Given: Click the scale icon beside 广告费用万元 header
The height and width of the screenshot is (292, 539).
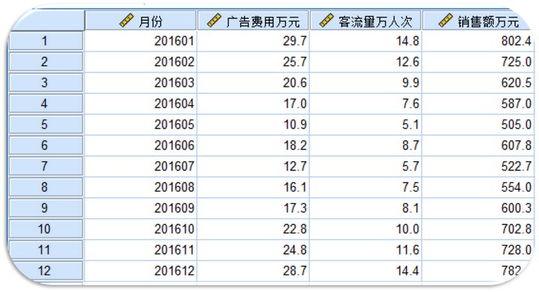Looking at the screenshot, I should click(x=214, y=21).
